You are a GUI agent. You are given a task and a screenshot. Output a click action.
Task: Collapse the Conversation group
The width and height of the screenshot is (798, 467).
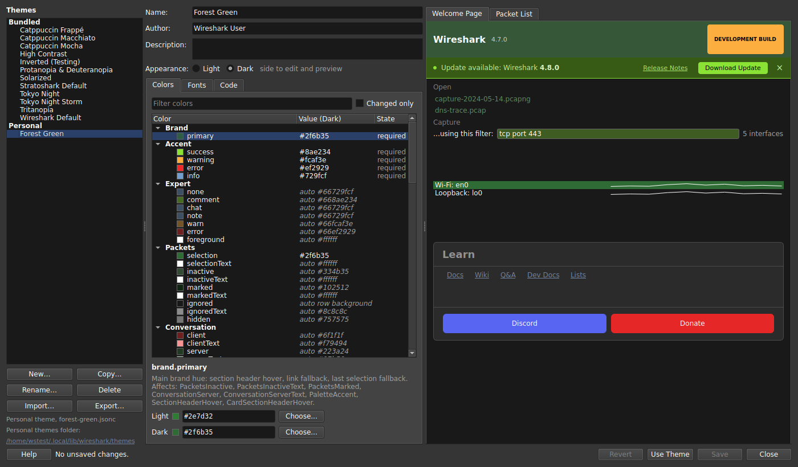158,327
